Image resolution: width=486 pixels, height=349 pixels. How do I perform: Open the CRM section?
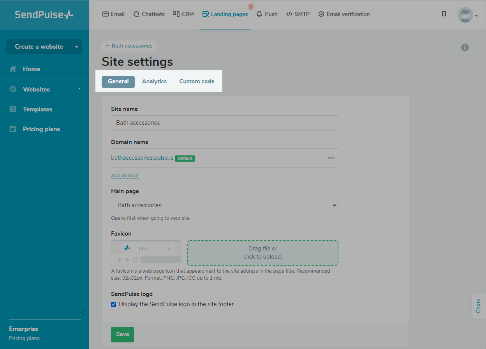(x=183, y=14)
